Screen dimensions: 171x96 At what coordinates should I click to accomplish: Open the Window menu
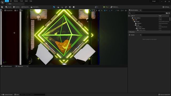[x=16, y=1]
